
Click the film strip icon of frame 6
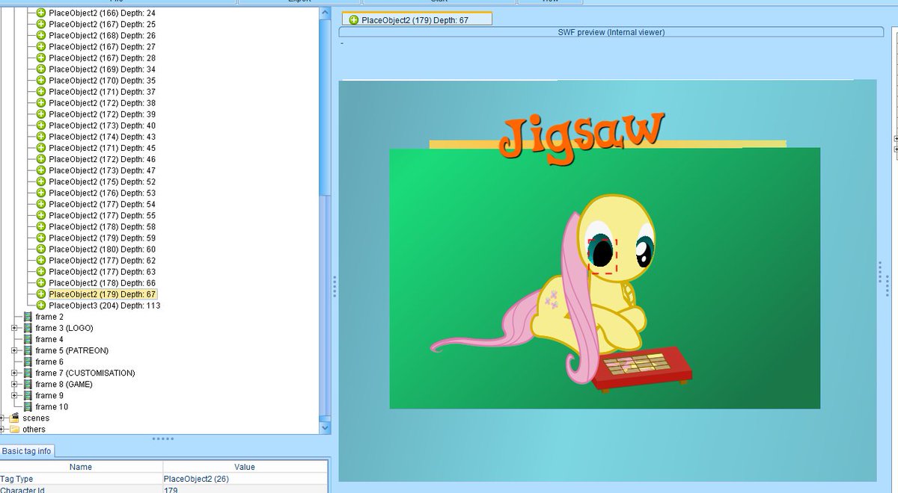coord(28,362)
